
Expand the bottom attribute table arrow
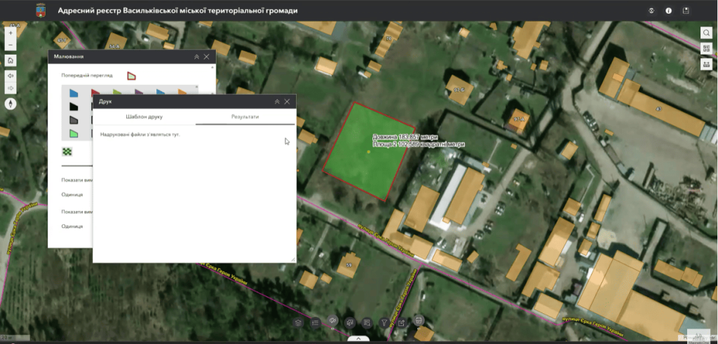click(x=358, y=338)
